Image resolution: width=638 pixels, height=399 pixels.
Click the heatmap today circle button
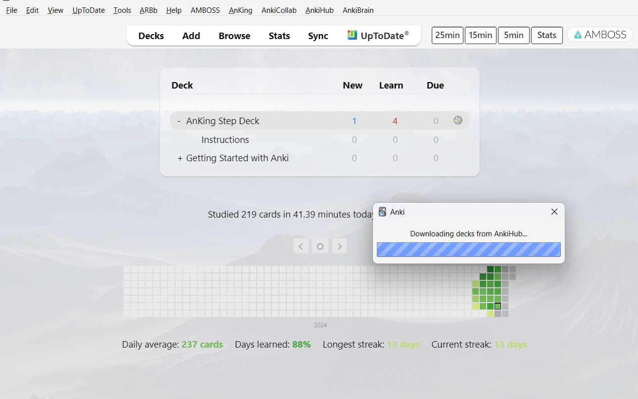320,246
